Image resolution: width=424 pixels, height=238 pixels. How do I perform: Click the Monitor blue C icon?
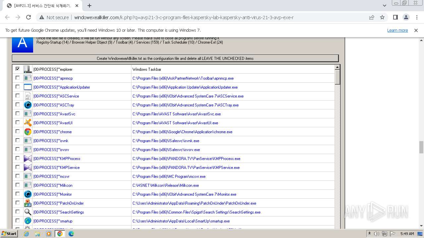[x=28, y=194]
